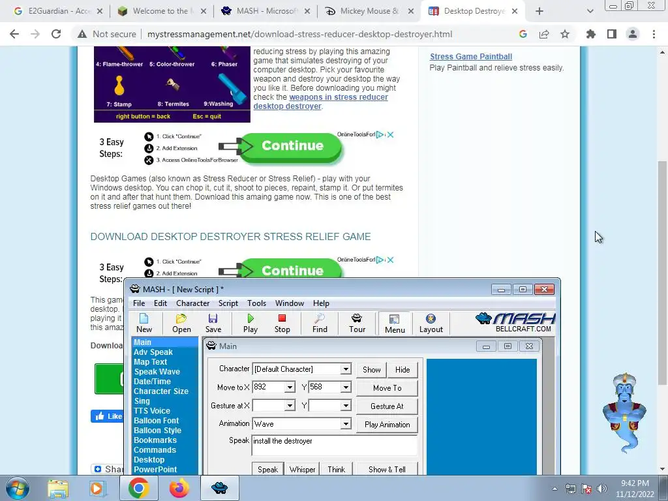Screen dimensions: 668x501
Task: Expand the tab search chevron in Chrome
Action: [590, 11]
